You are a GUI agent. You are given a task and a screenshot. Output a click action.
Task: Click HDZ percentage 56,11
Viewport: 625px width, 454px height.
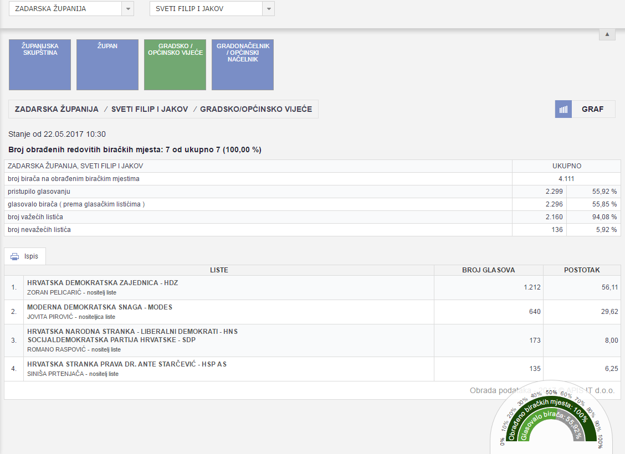coord(610,287)
